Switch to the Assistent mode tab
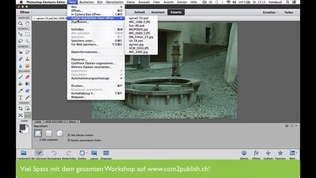The height and width of the screenshot is (178, 316). [x=158, y=12]
